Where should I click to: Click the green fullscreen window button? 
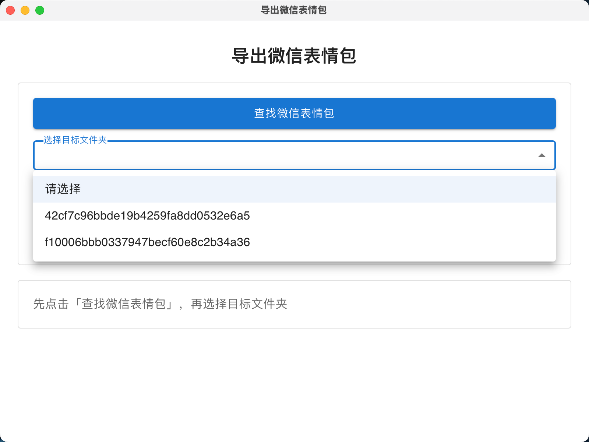coord(39,11)
